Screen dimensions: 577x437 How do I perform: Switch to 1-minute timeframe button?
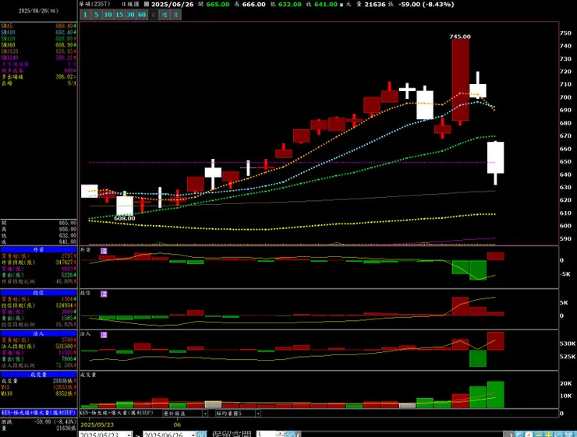click(x=85, y=15)
